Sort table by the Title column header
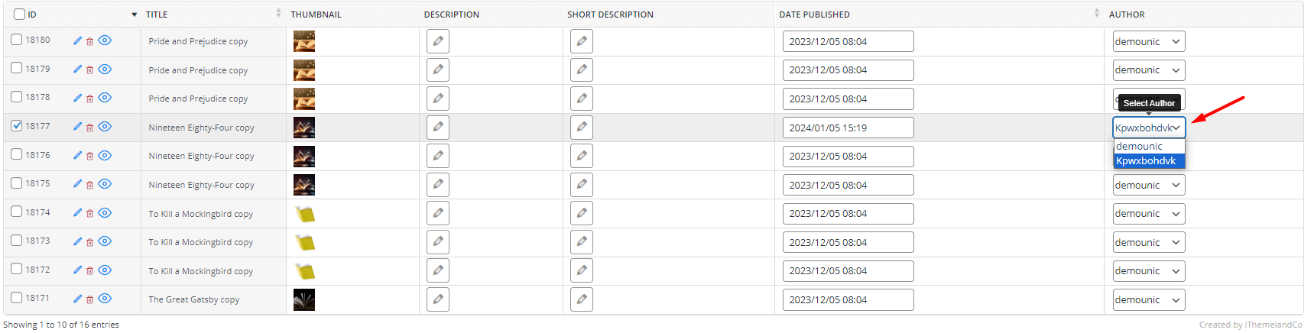The width and height of the screenshot is (1314, 333). coord(157,15)
